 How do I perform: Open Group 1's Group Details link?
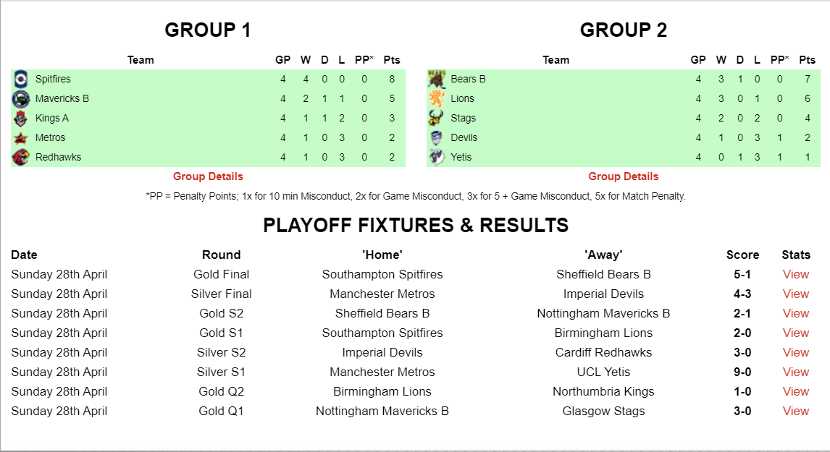click(208, 176)
